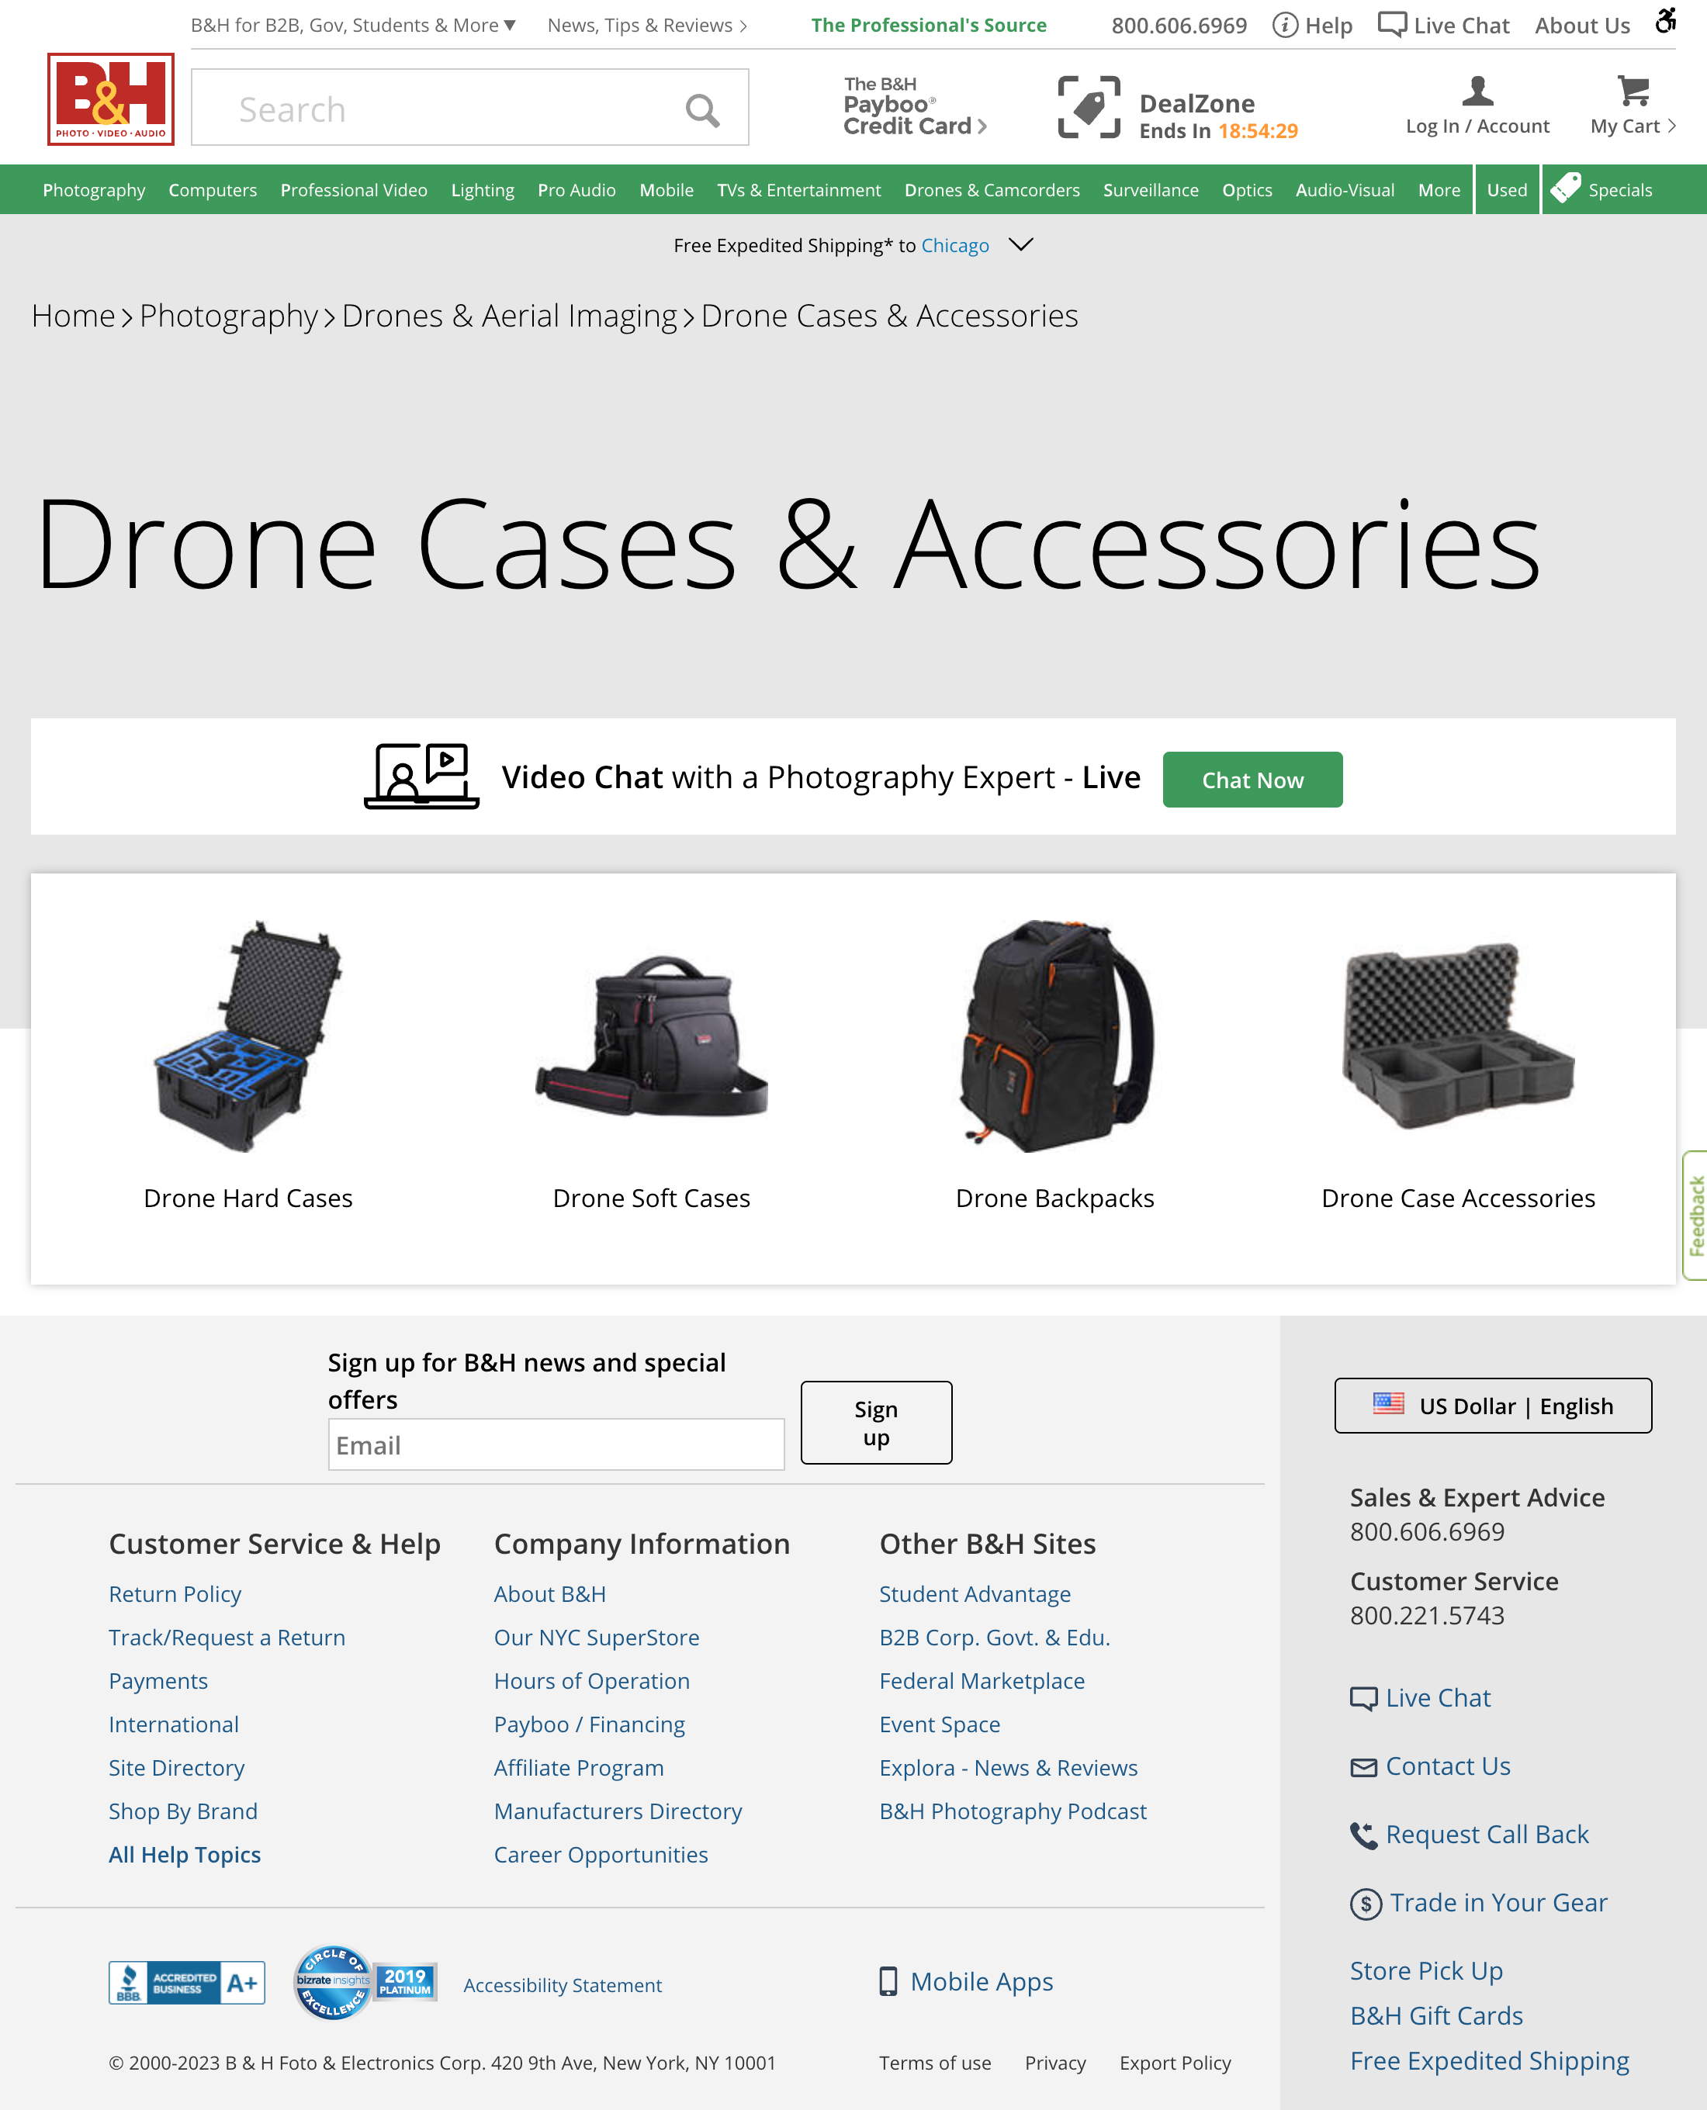This screenshot has width=1707, height=2110.
Task: Click the email newsletter input field
Action: coord(556,1444)
